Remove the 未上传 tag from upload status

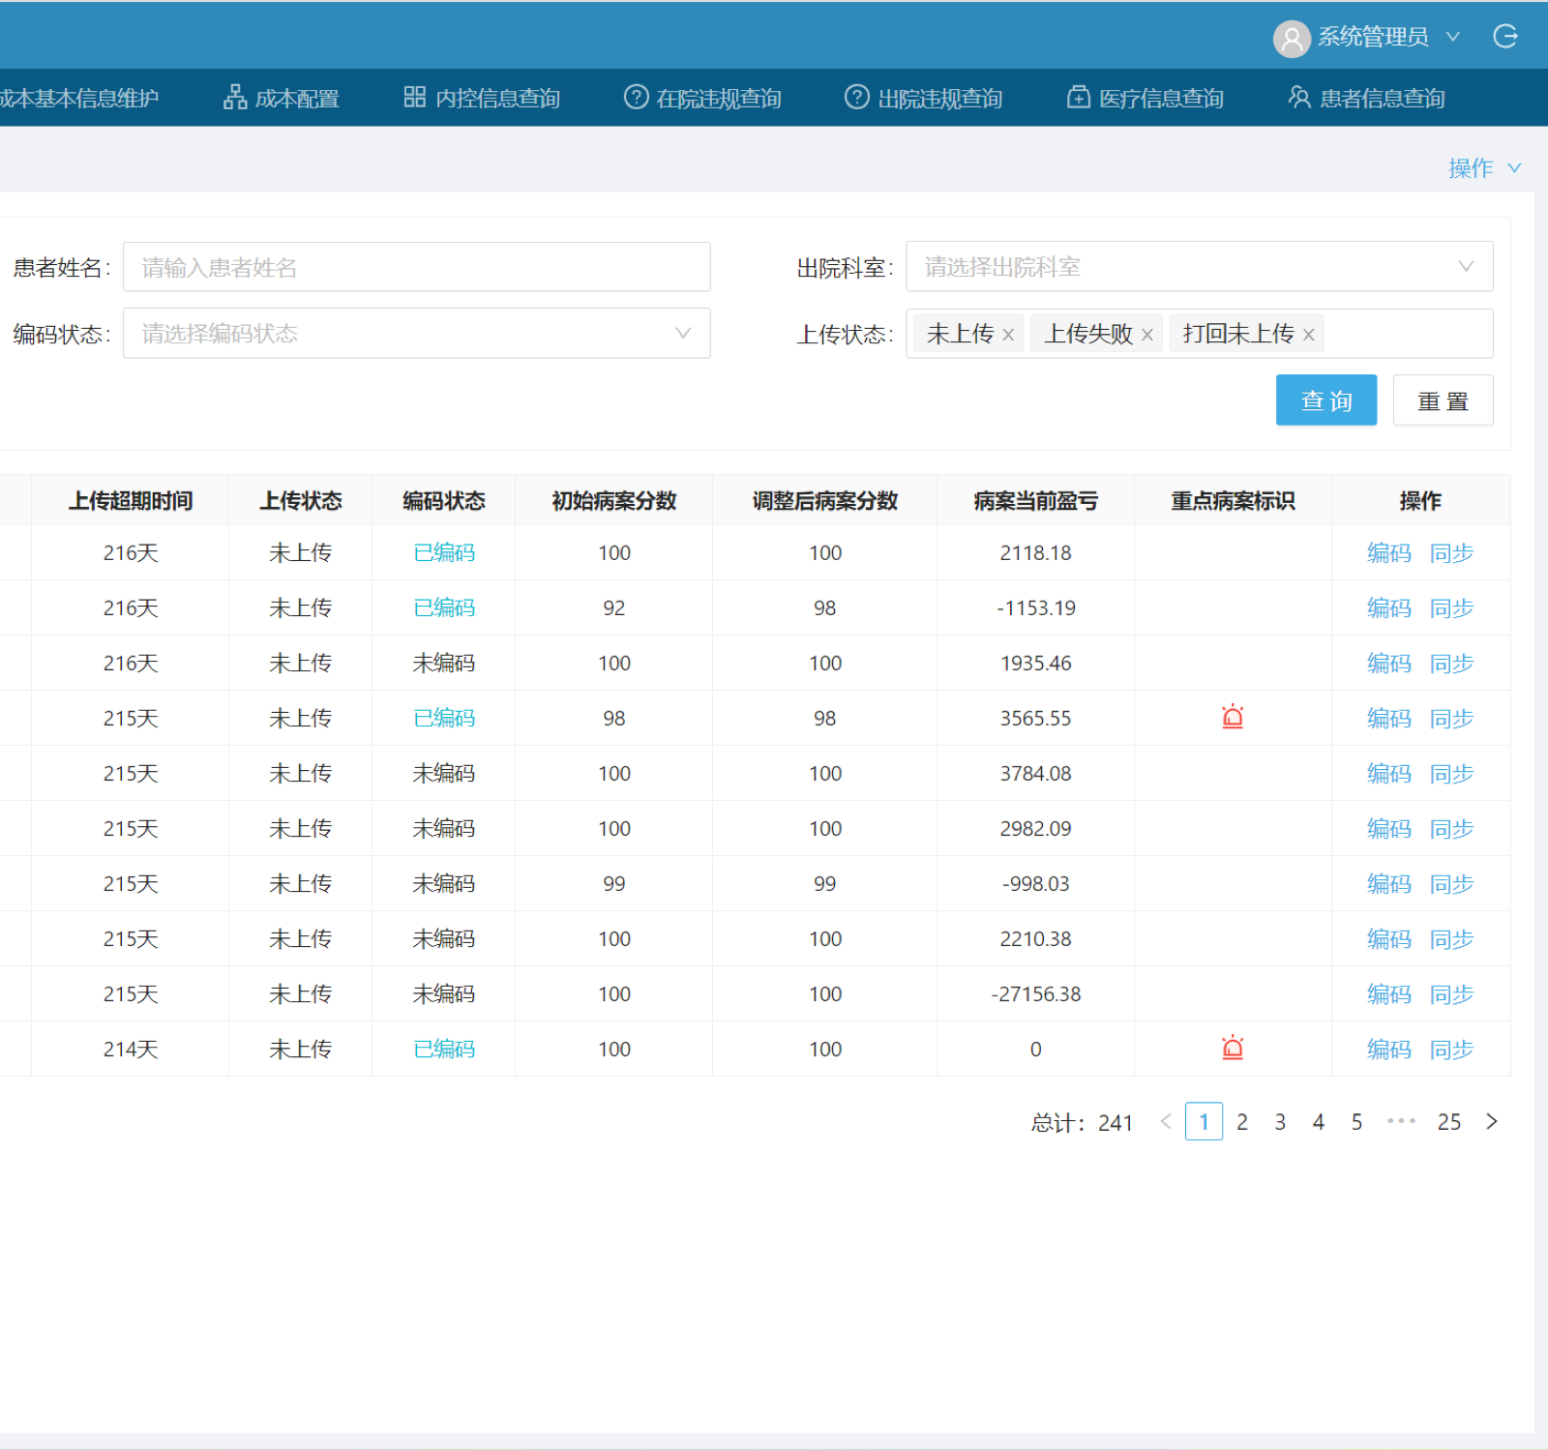(x=1008, y=335)
